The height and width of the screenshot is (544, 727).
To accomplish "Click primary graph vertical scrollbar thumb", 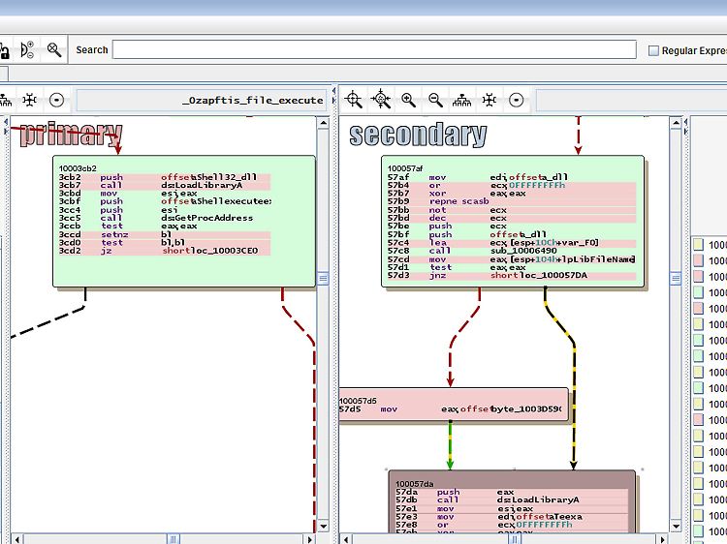I will tap(323, 279).
